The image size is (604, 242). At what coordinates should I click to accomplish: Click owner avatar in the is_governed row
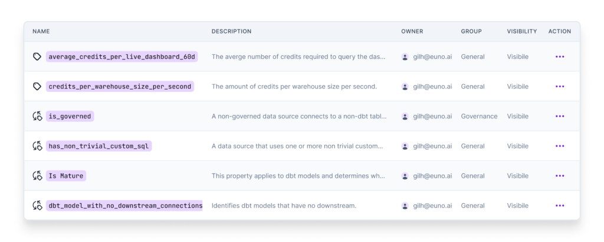pyautogui.click(x=405, y=116)
